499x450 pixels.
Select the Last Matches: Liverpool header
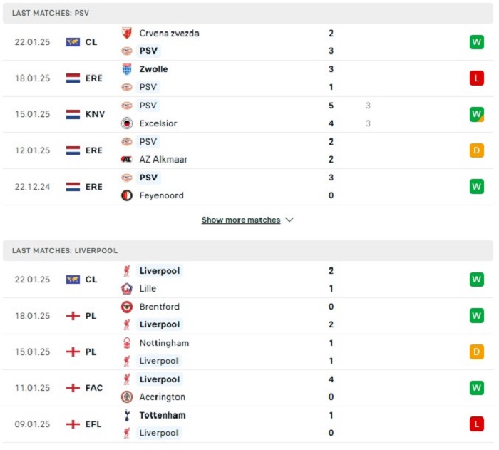pyautogui.click(x=248, y=250)
